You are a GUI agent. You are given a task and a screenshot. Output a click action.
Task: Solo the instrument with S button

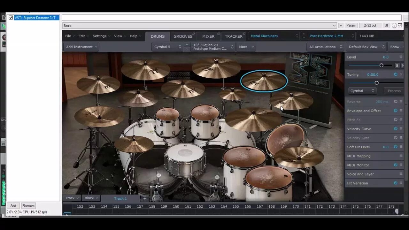coord(397,65)
